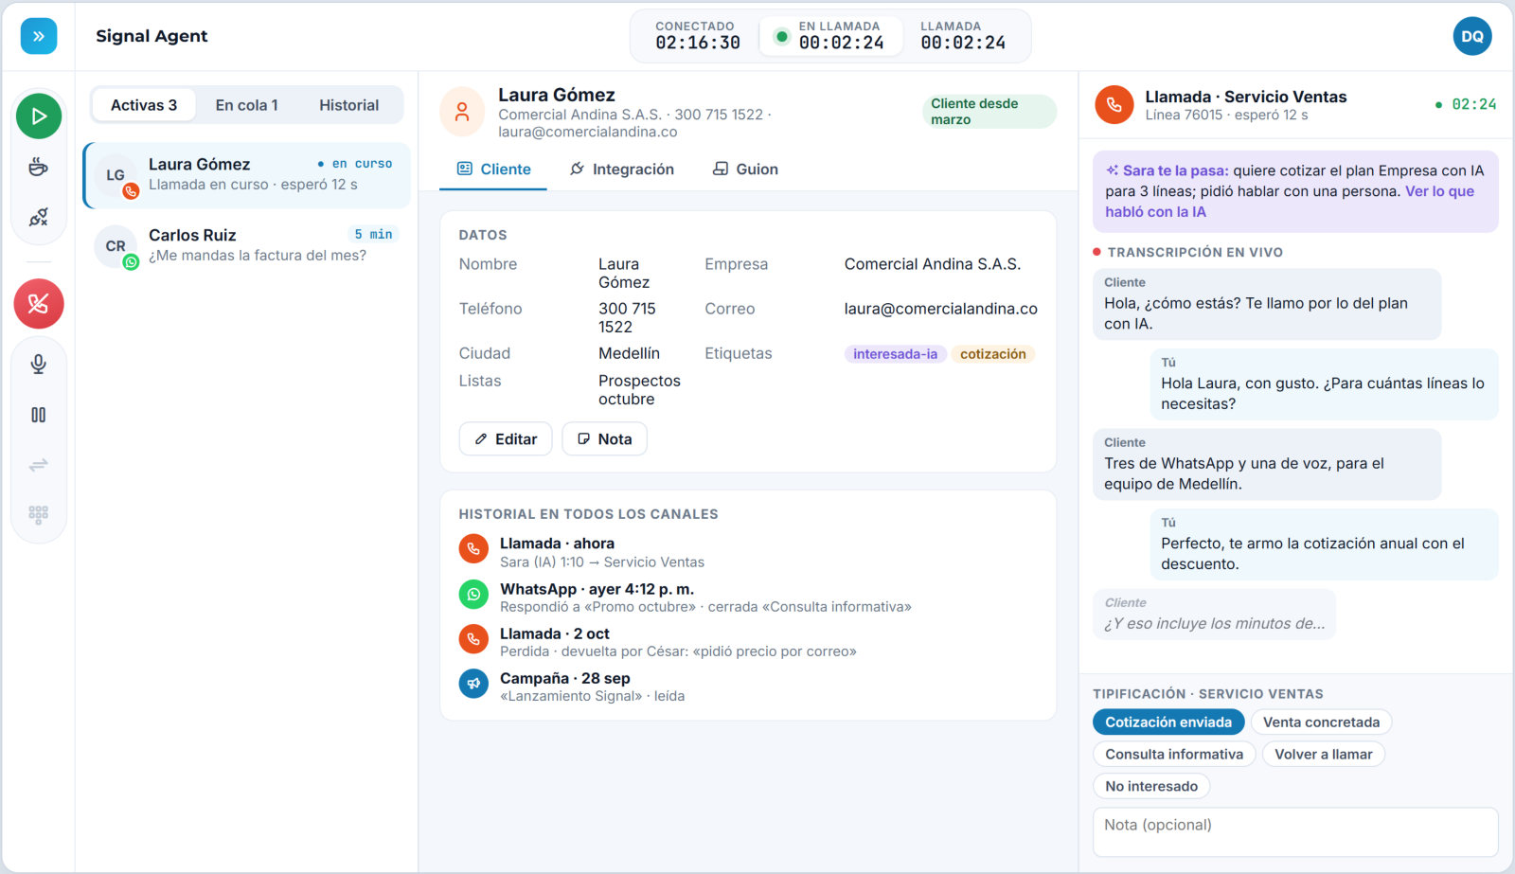Click the EN LLAMADA status timer
Image resolution: width=1515 pixels, height=874 pixels.
830,37
